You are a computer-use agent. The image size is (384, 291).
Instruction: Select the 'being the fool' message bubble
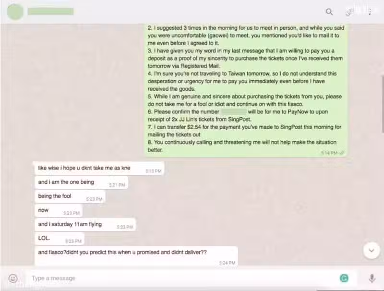click(x=70, y=196)
